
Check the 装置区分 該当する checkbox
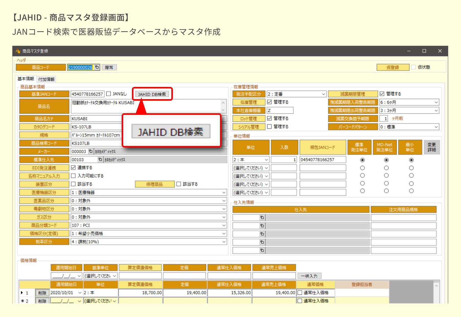[73, 184]
